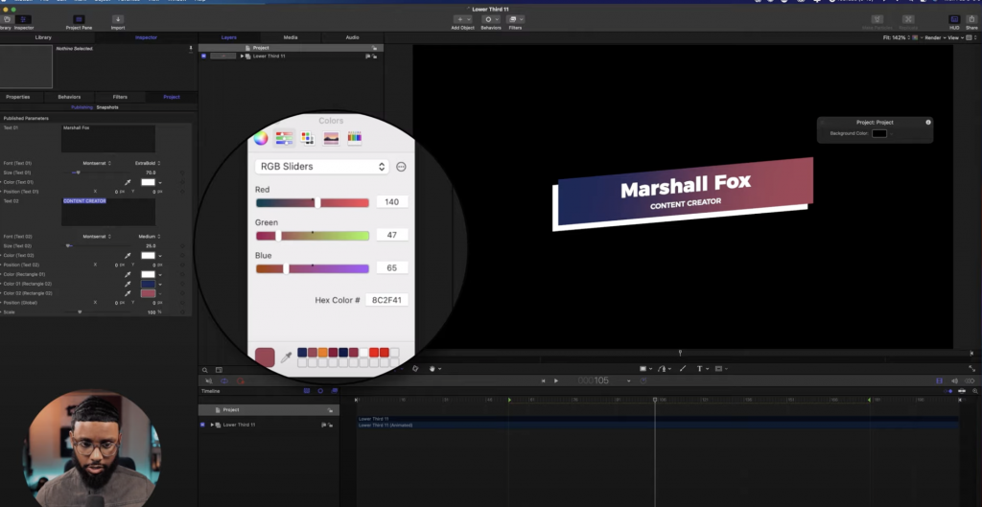Open Font (Text 02) Montserrat dropdown
The image size is (982, 507).
tap(97, 237)
